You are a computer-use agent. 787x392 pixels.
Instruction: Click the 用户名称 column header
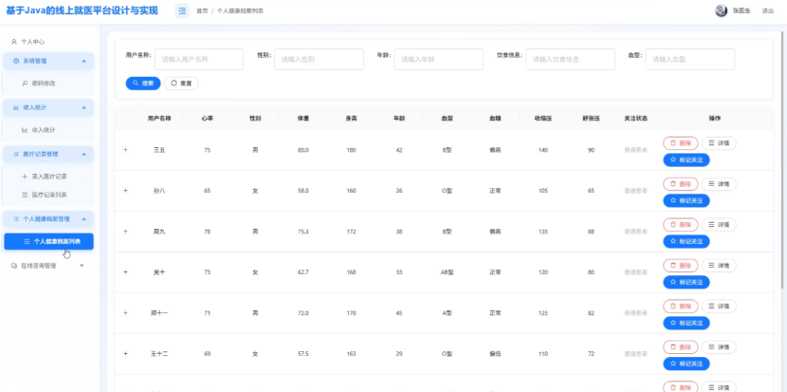(159, 119)
